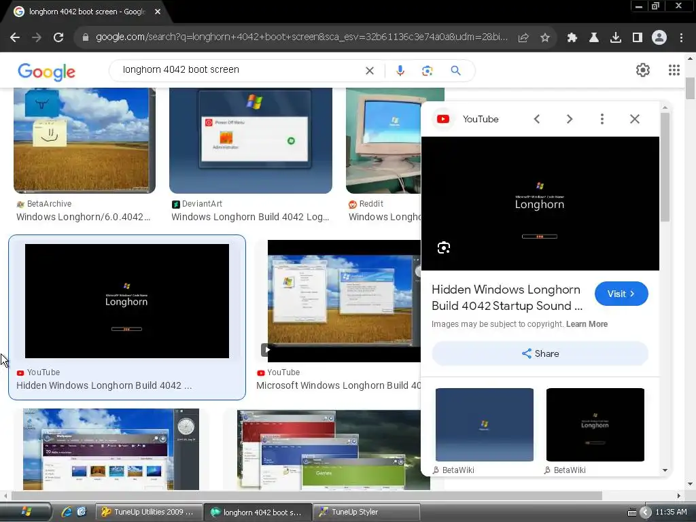The image size is (696, 522).
Task: Open the purple explorer window screenshot
Action: coord(111,449)
